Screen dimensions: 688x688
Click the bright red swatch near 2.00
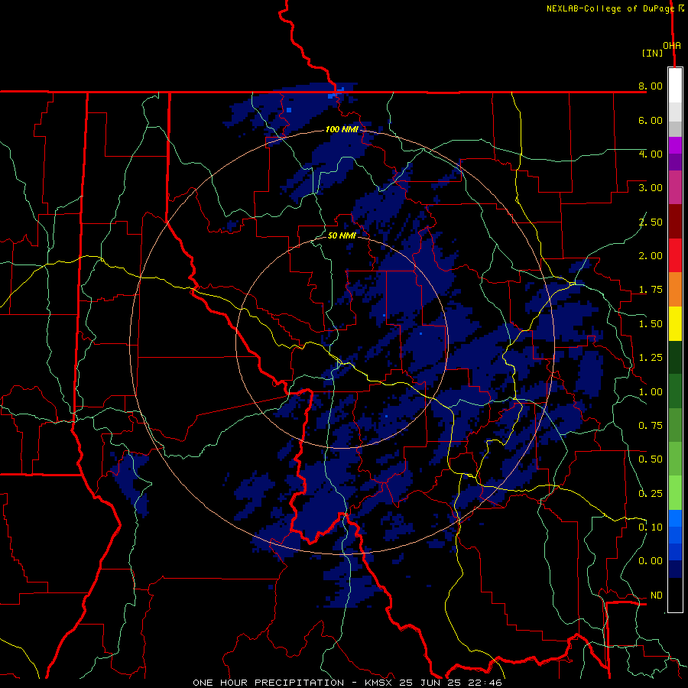675,255
